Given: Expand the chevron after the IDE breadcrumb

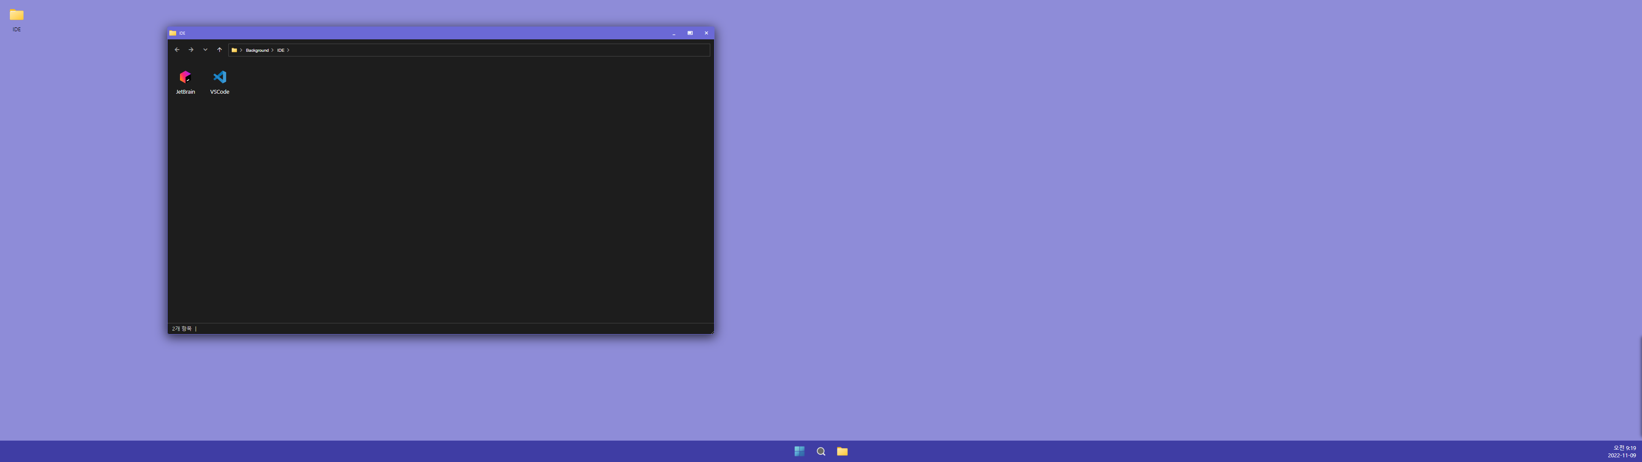Looking at the screenshot, I should click(288, 50).
